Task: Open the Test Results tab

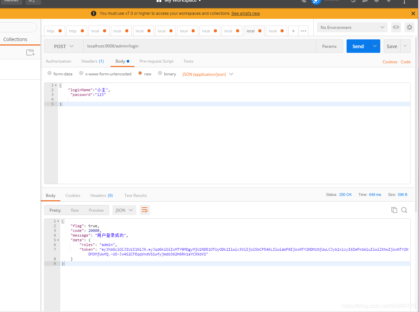Action: click(135, 195)
